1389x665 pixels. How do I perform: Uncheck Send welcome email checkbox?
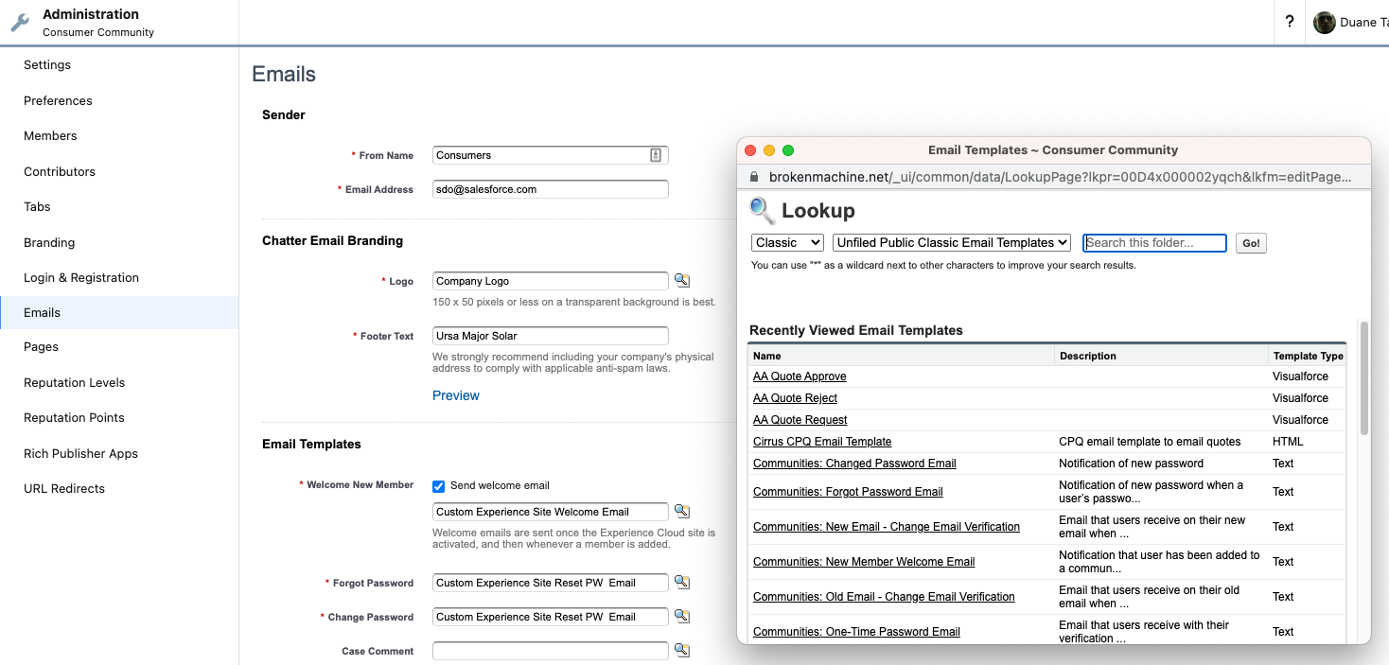(438, 486)
